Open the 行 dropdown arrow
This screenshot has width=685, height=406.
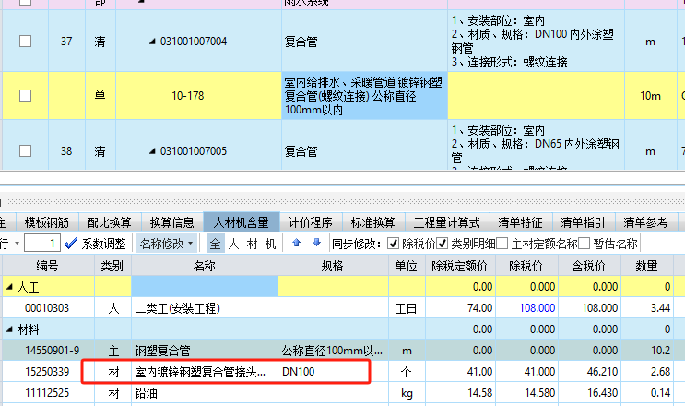pyautogui.click(x=17, y=244)
